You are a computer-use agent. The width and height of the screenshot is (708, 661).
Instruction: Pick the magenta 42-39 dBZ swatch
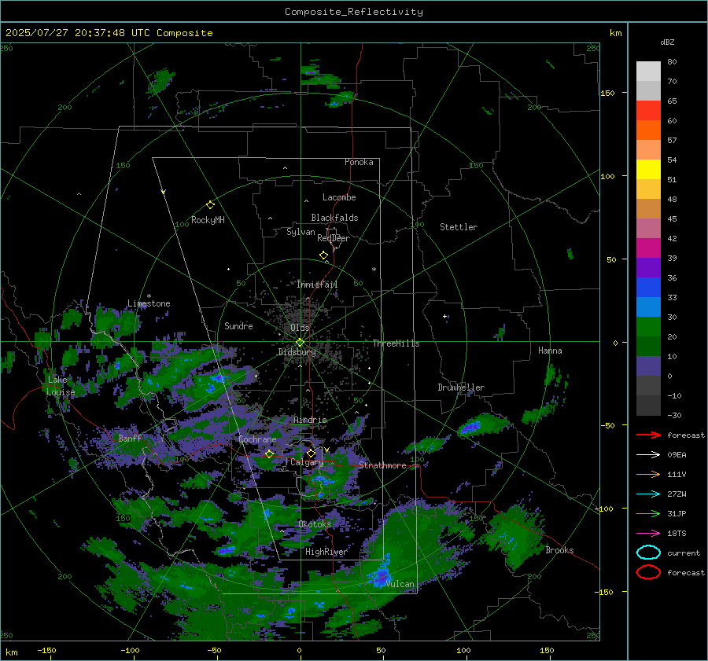pyautogui.click(x=648, y=248)
